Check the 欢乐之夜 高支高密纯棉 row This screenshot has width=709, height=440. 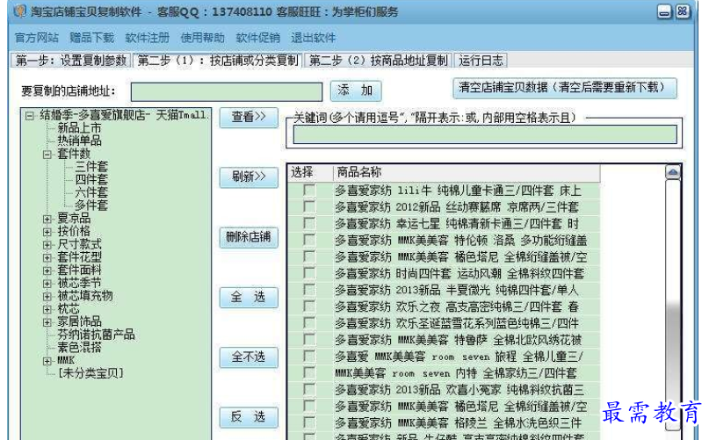310,307
